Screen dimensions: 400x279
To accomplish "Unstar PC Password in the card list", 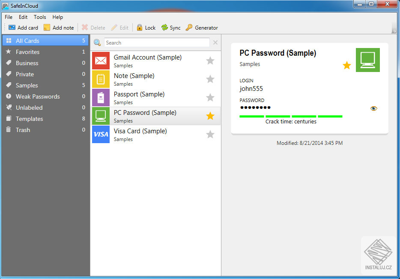I will [x=210, y=116].
